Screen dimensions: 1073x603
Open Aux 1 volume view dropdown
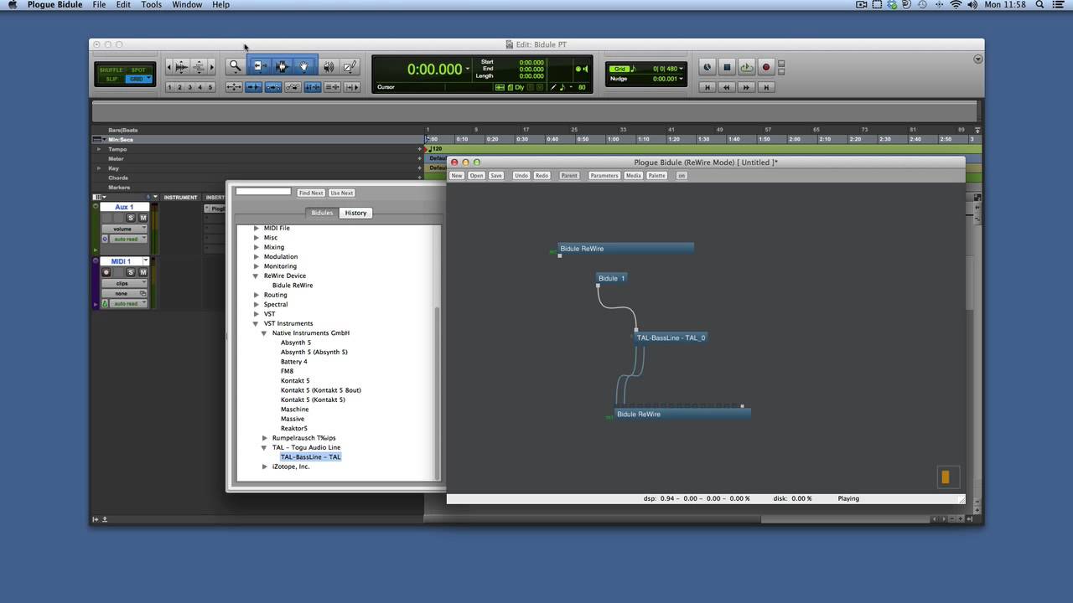(x=124, y=229)
